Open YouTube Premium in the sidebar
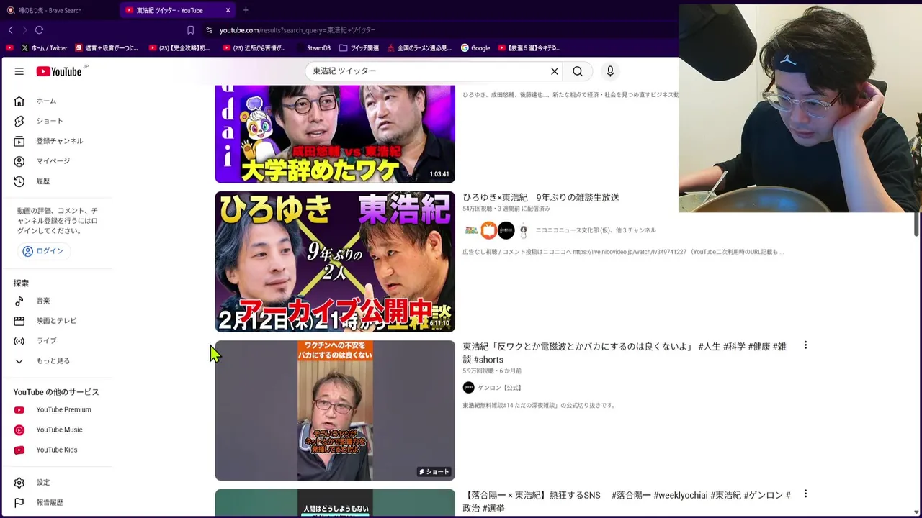This screenshot has width=922, height=518. [x=63, y=410]
